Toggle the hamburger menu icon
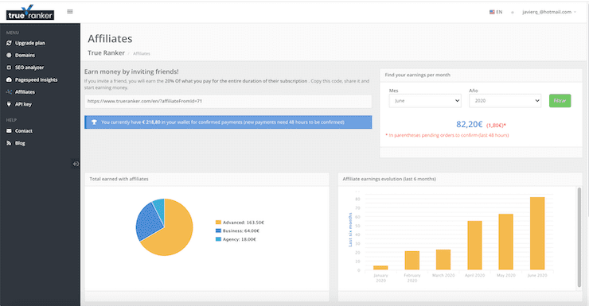Screen dimensions: 589x306 point(70,12)
